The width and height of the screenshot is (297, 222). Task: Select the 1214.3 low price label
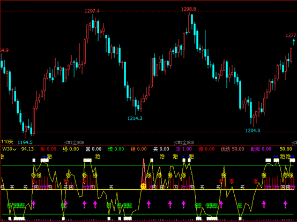pyautogui.click(x=135, y=118)
